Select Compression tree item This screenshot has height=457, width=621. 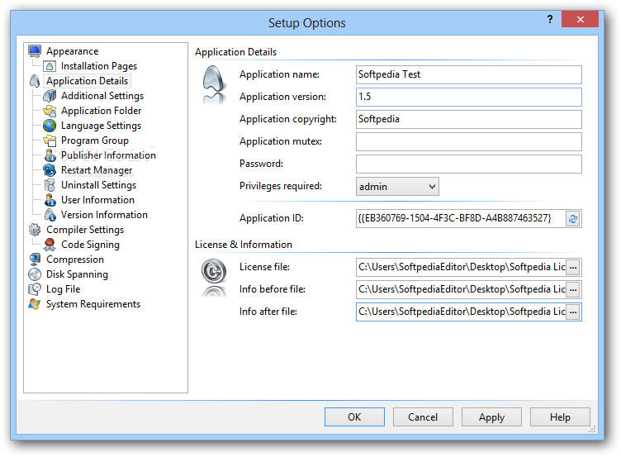click(x=75, y=259)
